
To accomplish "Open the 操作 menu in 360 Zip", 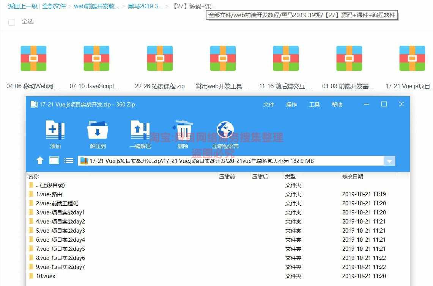I will tap(291, 105).
